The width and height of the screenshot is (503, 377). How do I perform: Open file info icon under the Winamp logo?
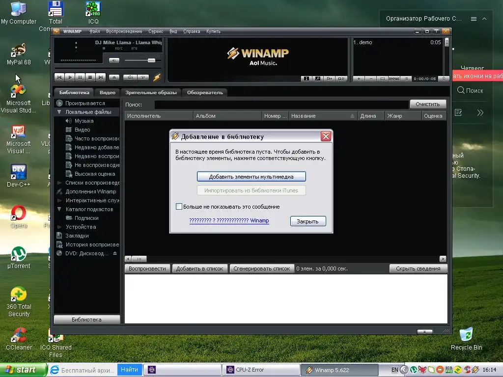click(x=307, y=79)
